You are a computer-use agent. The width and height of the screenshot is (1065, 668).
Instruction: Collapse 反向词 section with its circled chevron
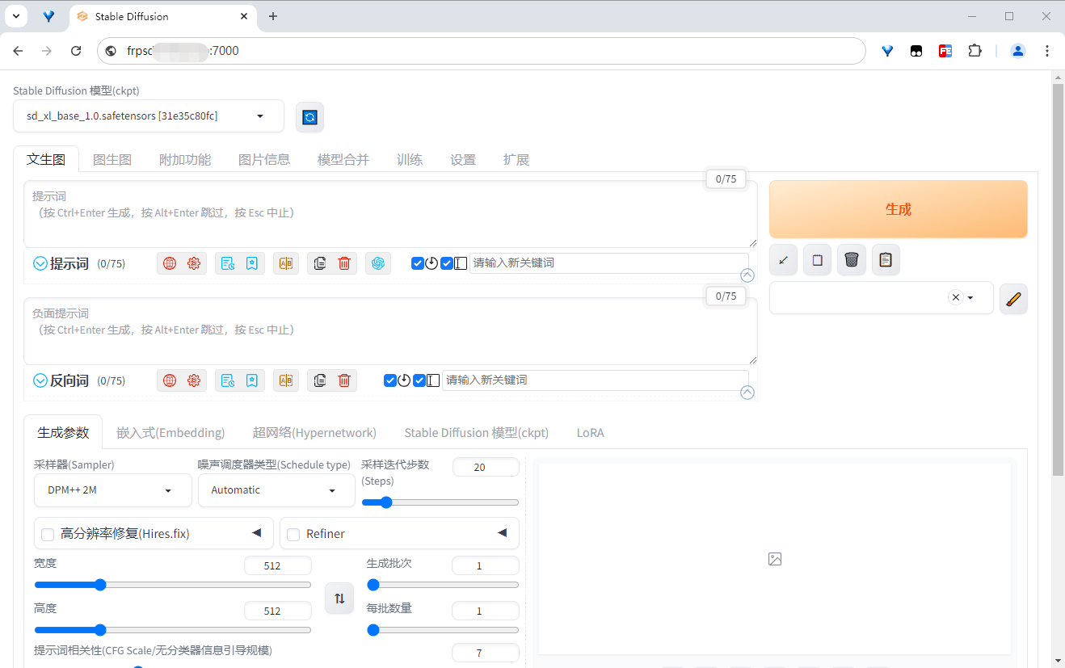point(40,380)
